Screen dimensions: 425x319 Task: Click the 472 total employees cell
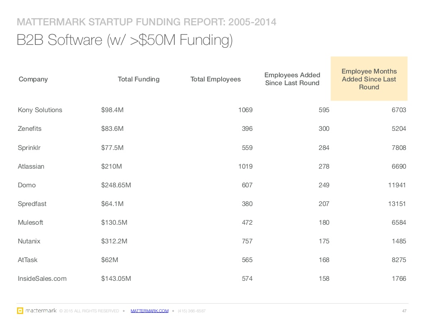point(247,223)
